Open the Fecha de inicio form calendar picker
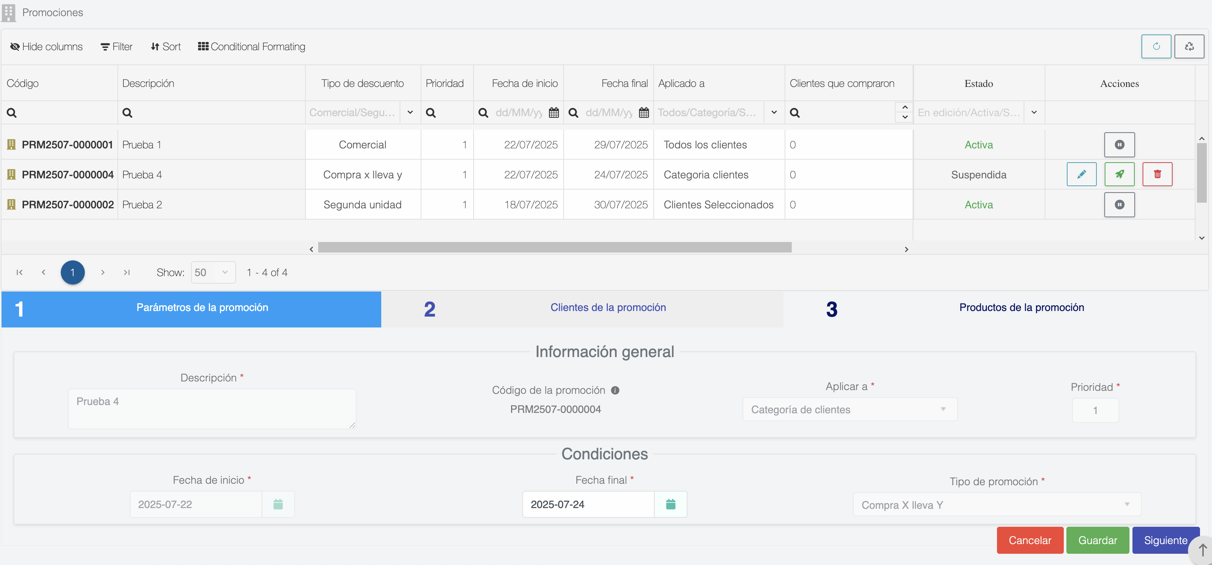The width and height of the screenshot is (1212, 565). pyautogui.click(x=278, y=504)
